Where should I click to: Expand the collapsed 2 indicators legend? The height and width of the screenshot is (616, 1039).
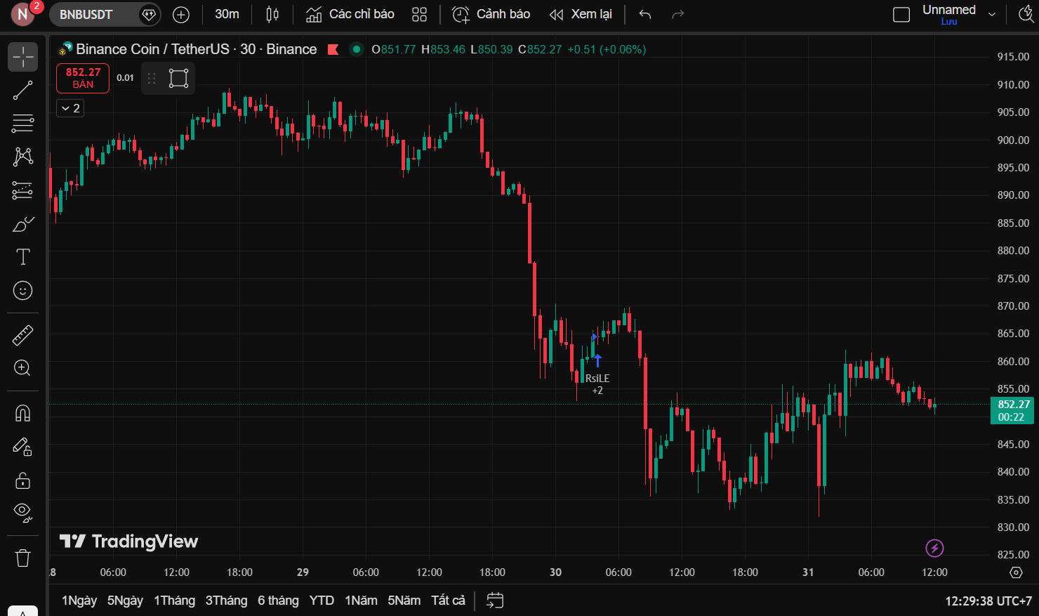click(x=70, y=108)
